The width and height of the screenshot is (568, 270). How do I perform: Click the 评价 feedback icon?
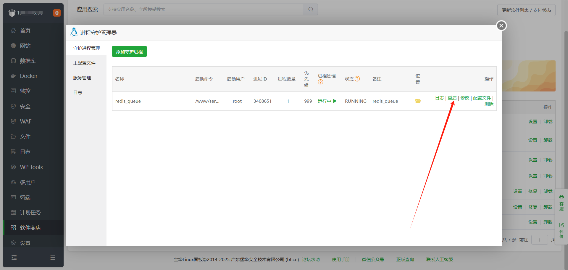coord(561,230)
